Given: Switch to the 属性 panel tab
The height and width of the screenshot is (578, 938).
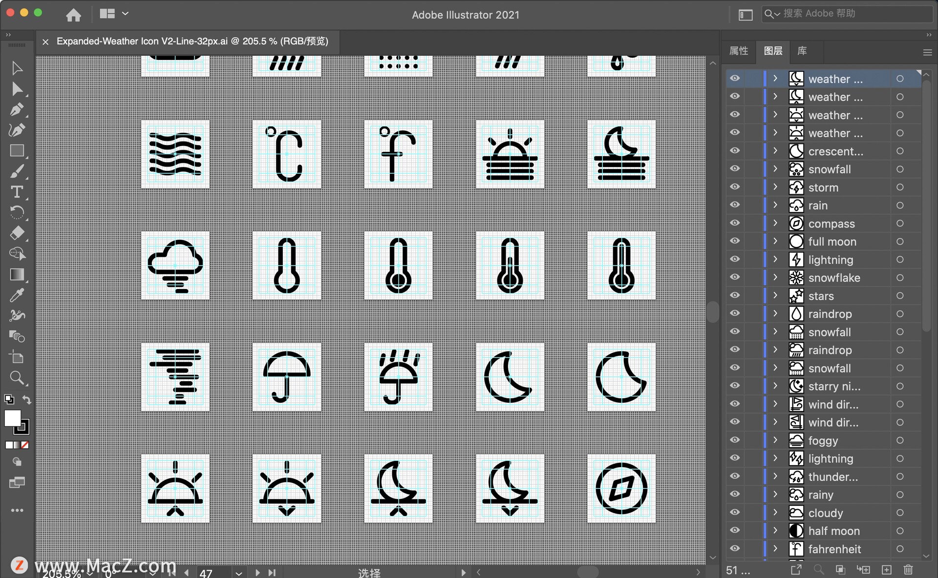Looking at the screenshot, I should (738, 51).
